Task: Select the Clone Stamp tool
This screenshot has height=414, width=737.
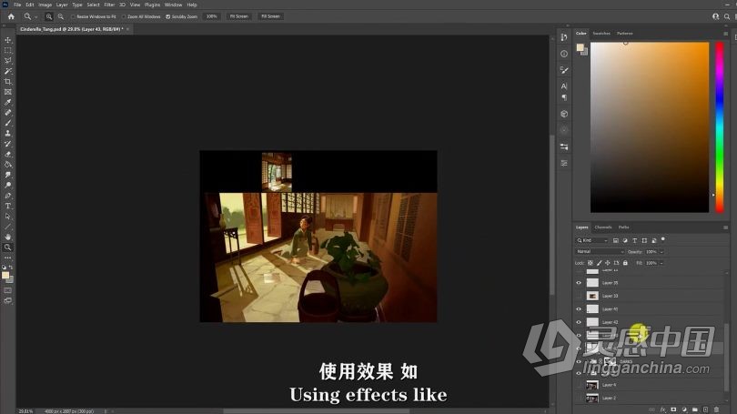Action: pos(8,134)
